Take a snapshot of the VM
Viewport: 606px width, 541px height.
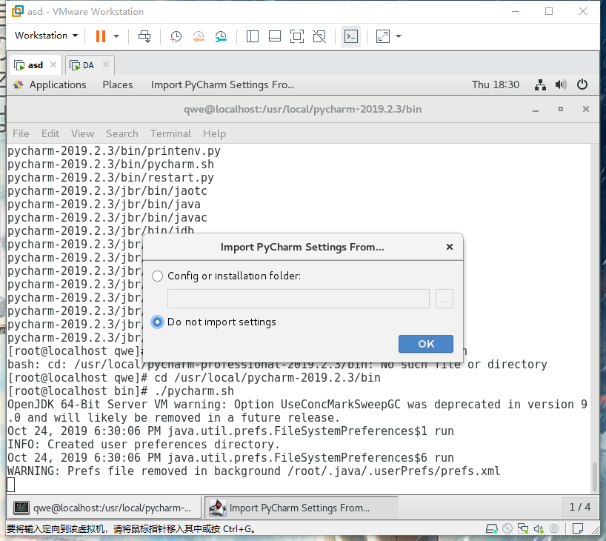(x=176, y=36)
